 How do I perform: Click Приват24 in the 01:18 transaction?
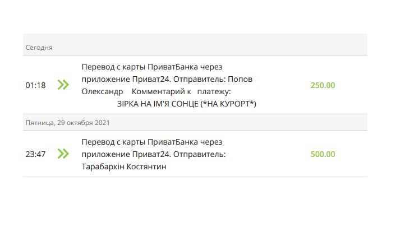pyautogui.click(x=151, y=79)
